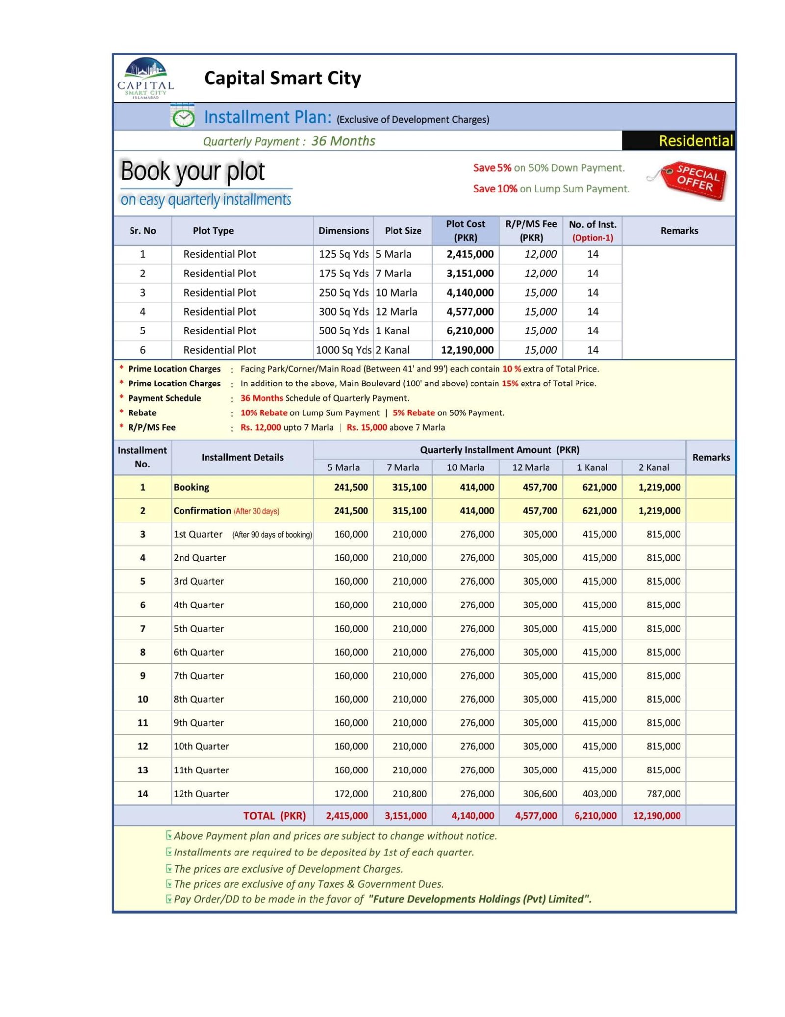Click the 'No. of Inst.' column header
Image resolution: width=785 pixels, height=1017 pixels.
coord(592,230)
